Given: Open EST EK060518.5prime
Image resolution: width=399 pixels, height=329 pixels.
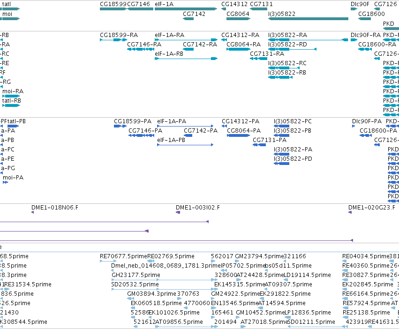Looking at the screenshot, I should (x=156, y=303).
